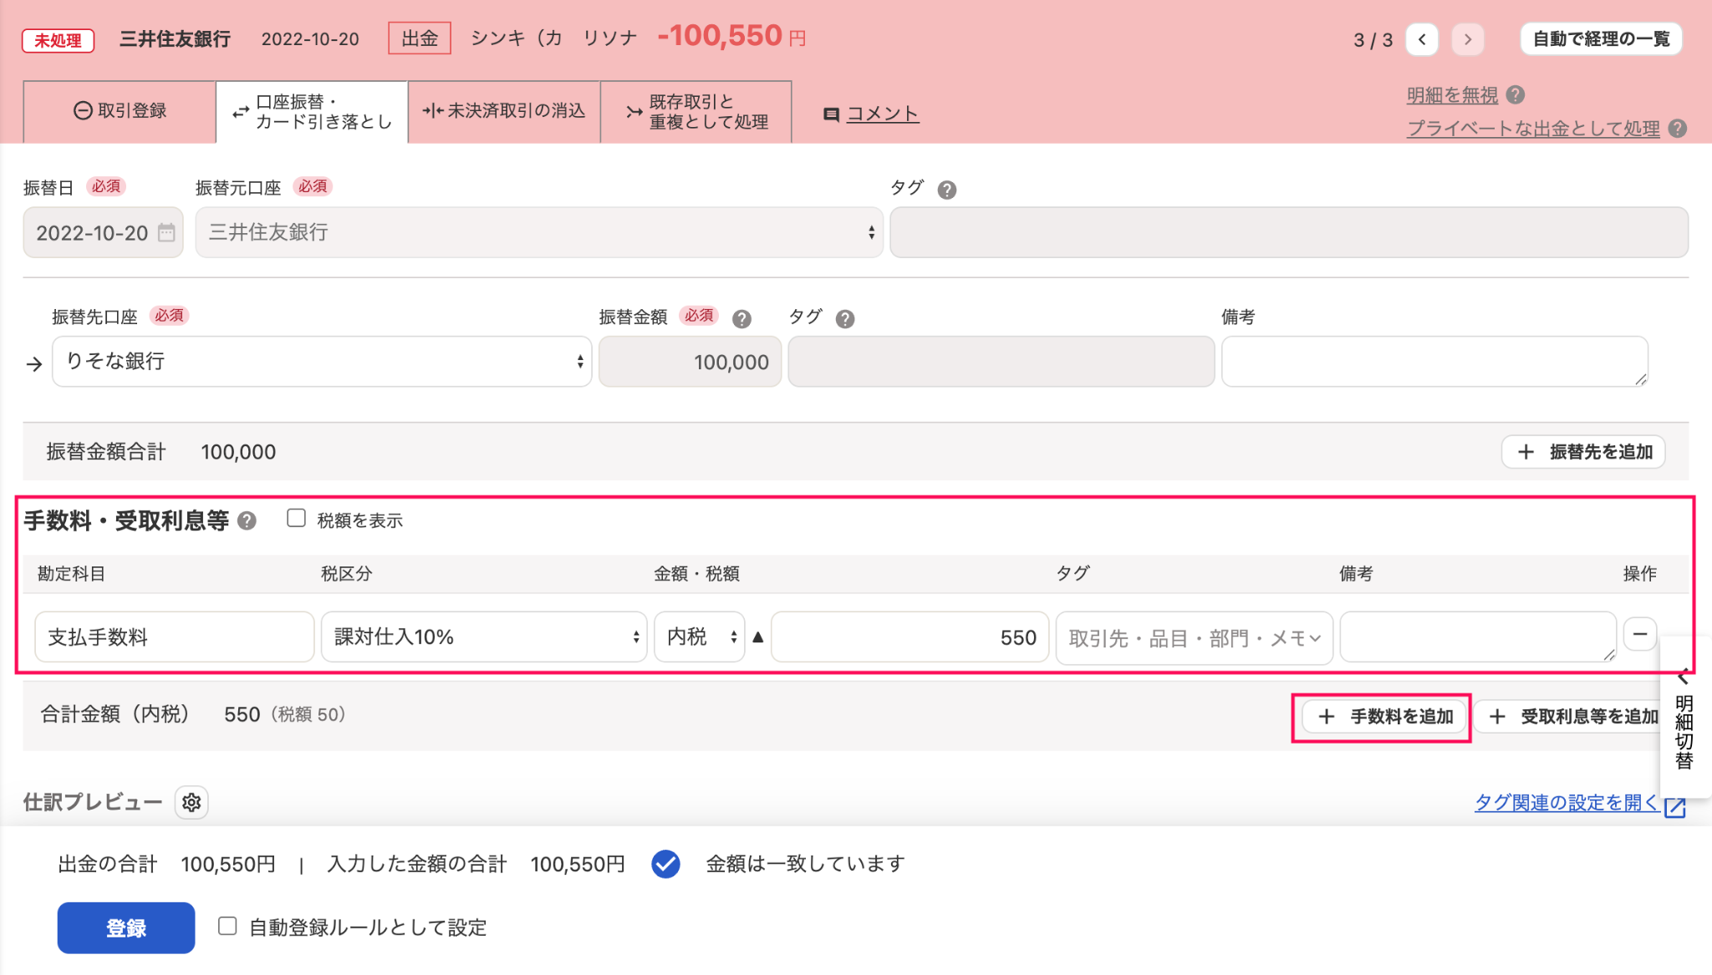Viewport: 1712px width, 975px height.
Task: Open 仕訳プレビュー settings gear
Action: point(191,803)
